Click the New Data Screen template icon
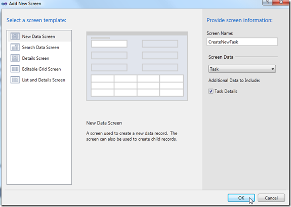This screenshot has width=291, height=207. pos(15,36)
